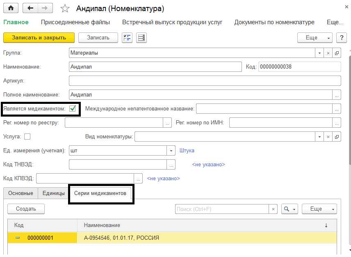Clear the Группа field with the x icon
Image resolution: width=351 pixels, height=257 pixels.
(328, 53)
